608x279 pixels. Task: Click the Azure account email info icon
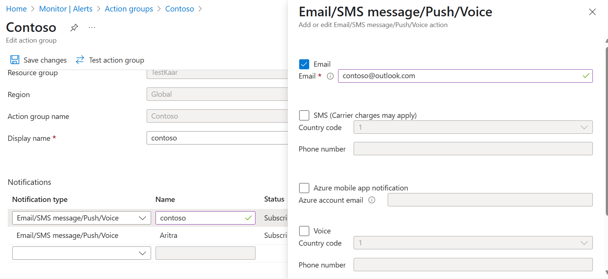(x=372, y=200)
